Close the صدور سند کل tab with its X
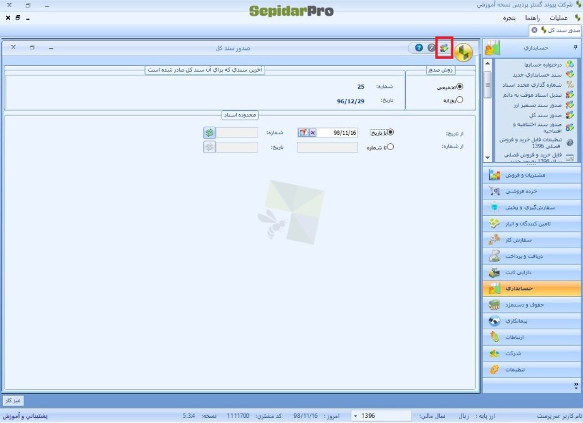Image resolution: width=583 pixels, height=423 pixels. click(534, 30)
